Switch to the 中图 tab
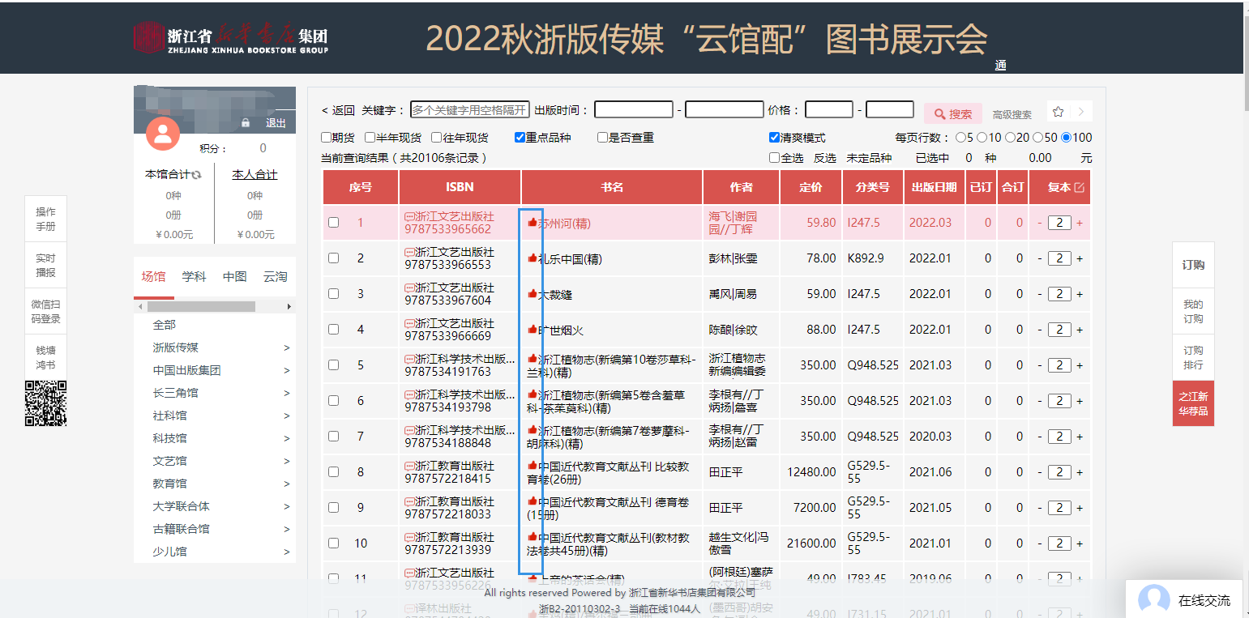 pyautogui.click(x=235, y=277)
